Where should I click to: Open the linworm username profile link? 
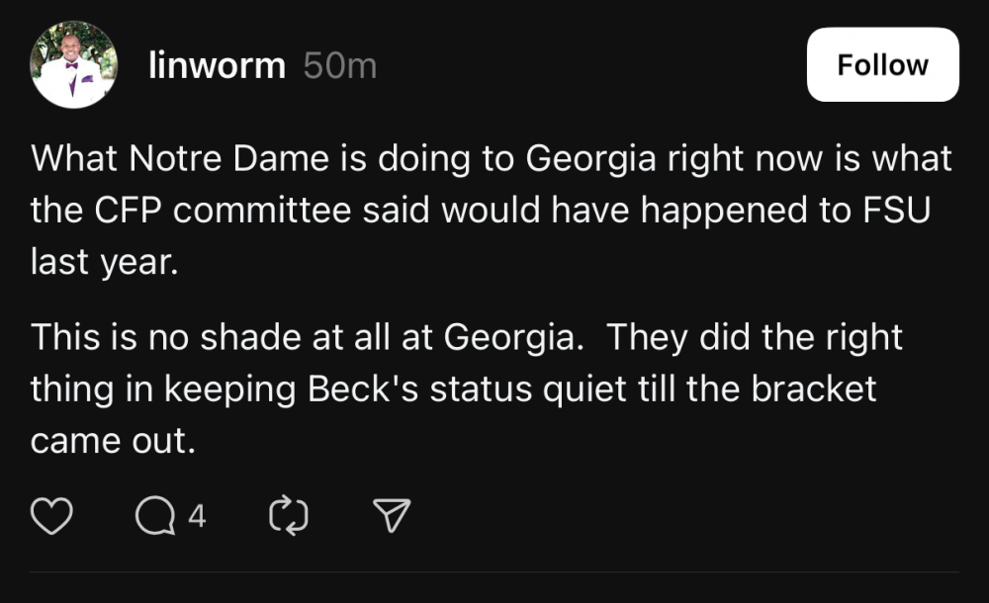coord(216,66)
